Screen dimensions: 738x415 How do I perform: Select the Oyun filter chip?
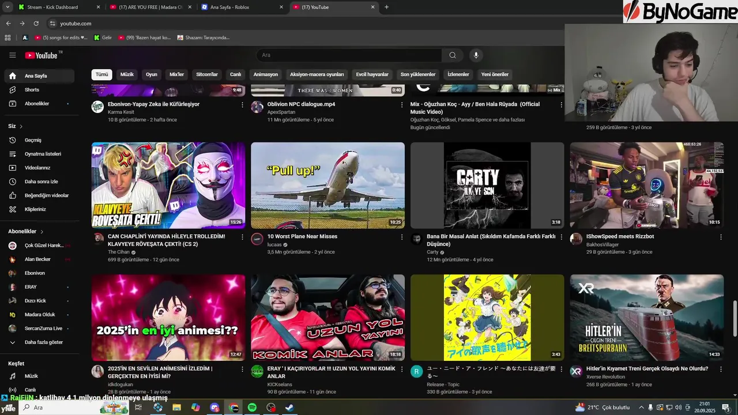(x=152, y=74)
